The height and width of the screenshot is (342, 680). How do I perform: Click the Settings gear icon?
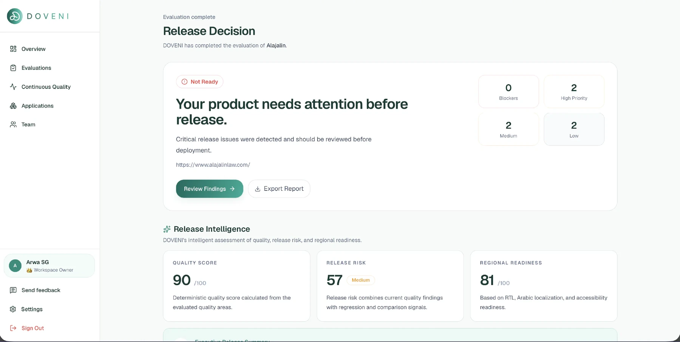coord(13,309)
